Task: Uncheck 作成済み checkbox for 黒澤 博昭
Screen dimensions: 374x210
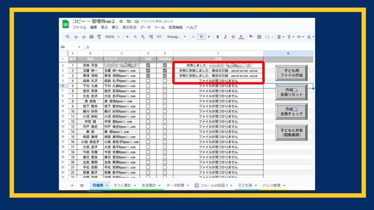Action: [x=165, y=76]
